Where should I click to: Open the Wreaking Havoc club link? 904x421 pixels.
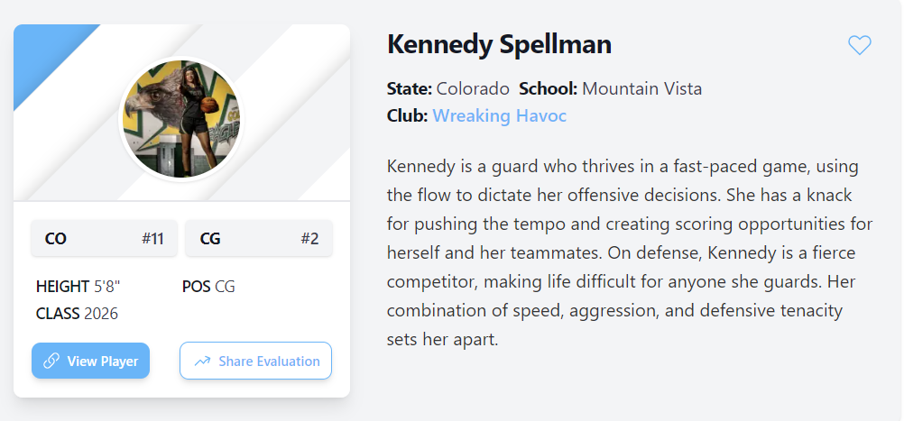click(499, 115)
